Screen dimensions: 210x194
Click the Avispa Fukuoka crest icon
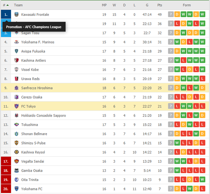[17, 51]
